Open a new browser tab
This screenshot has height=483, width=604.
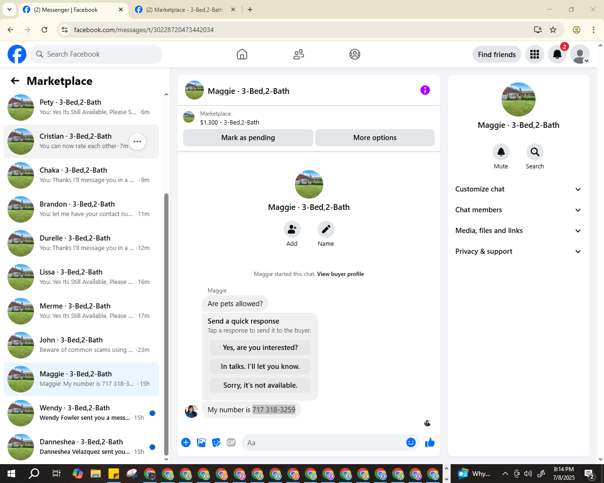click(x=250, y=9)
